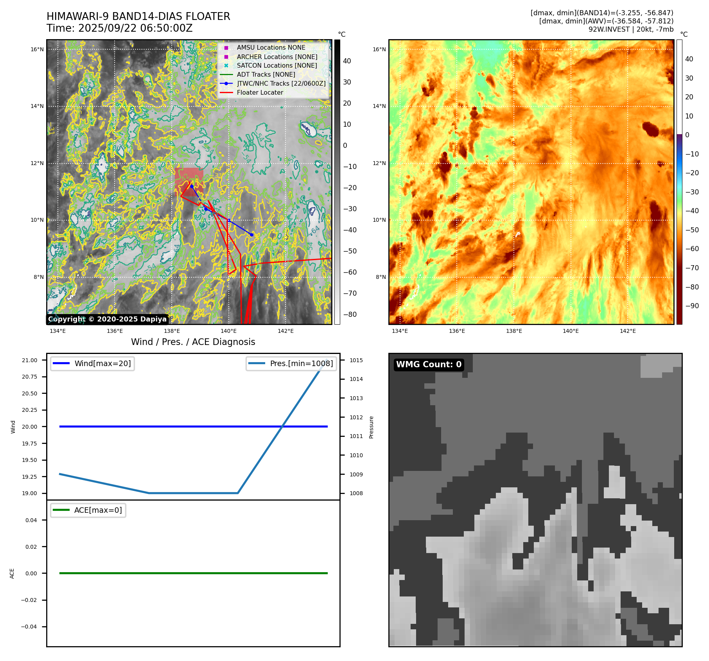709x661 pixels.
Task: Click the BAND14 dmax/dmin readout text
Action: [x=602, y=13]
